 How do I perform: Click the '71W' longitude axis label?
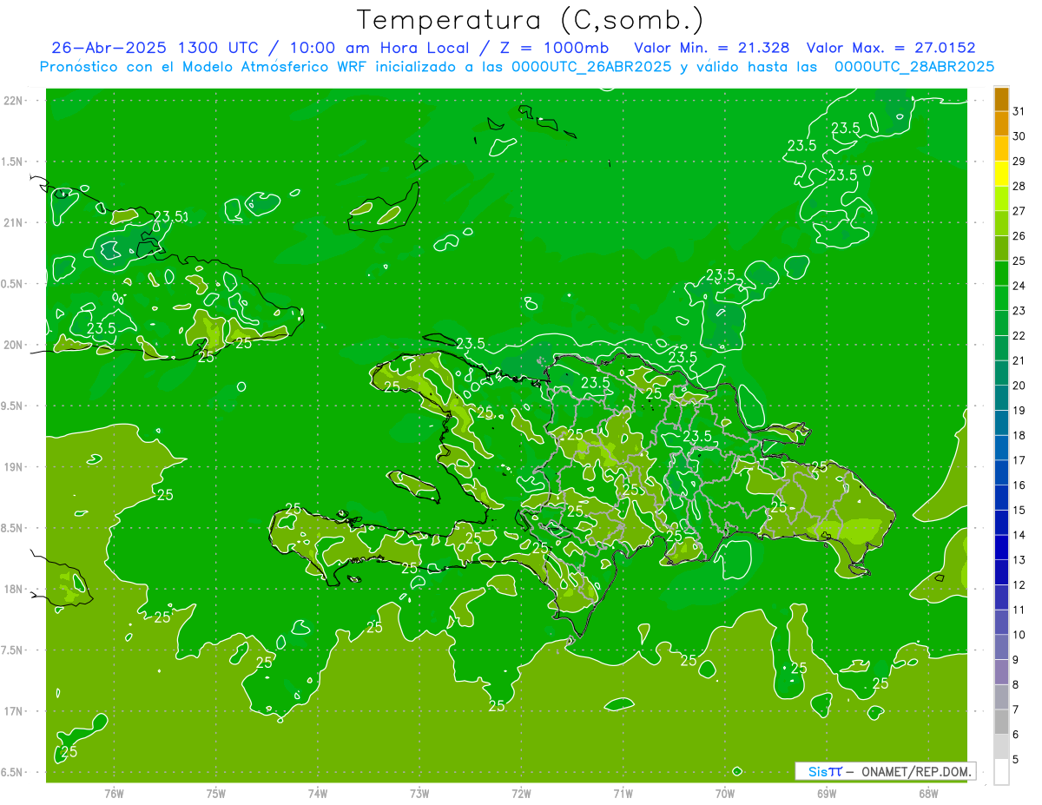coord(623,794)
